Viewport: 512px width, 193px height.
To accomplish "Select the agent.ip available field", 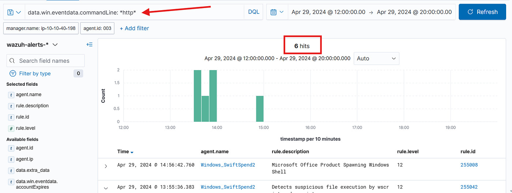I will coord(25,159).
